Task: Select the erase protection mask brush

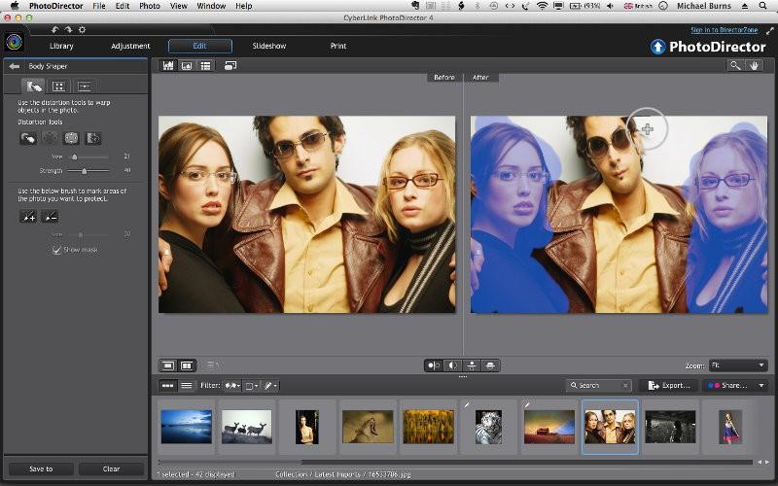Action: pos(50,217)
